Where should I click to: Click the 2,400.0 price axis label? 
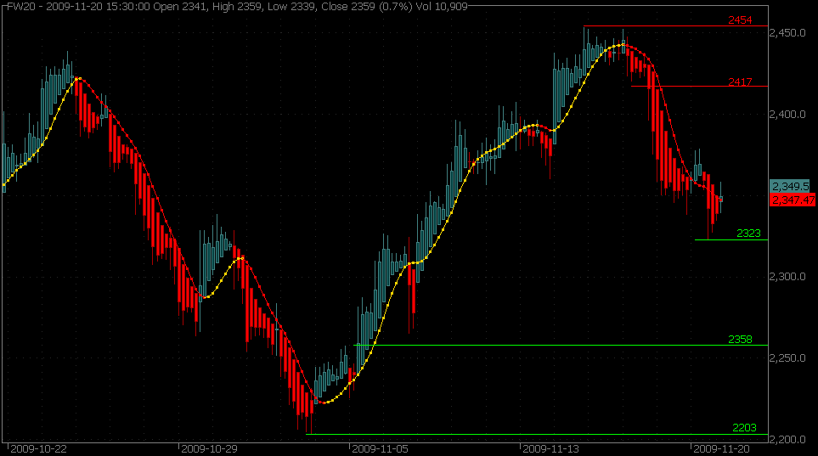[787, 115]
